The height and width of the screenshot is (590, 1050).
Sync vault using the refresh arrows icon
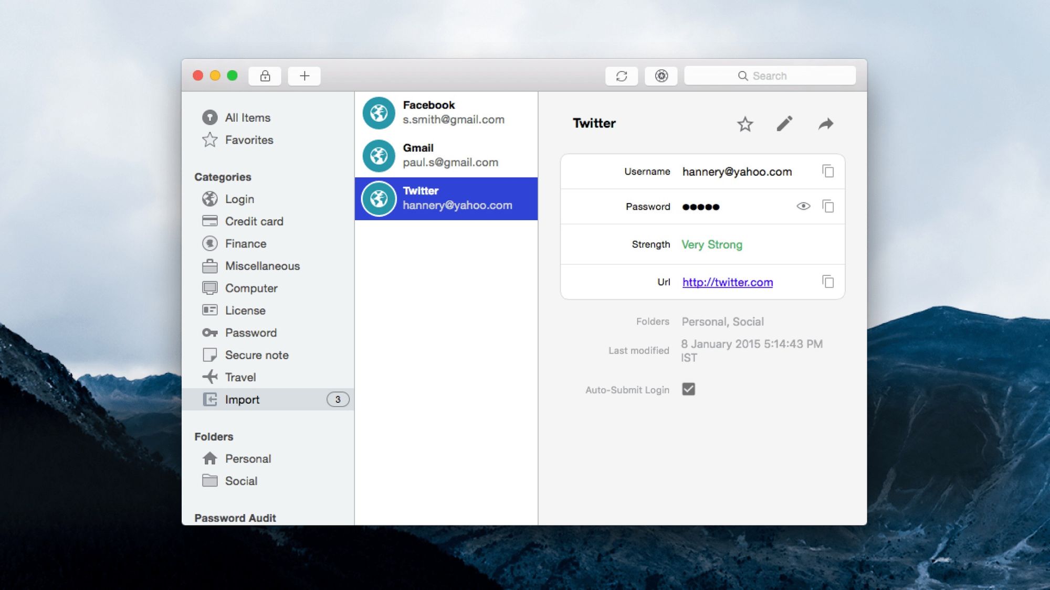coord(622,76)
